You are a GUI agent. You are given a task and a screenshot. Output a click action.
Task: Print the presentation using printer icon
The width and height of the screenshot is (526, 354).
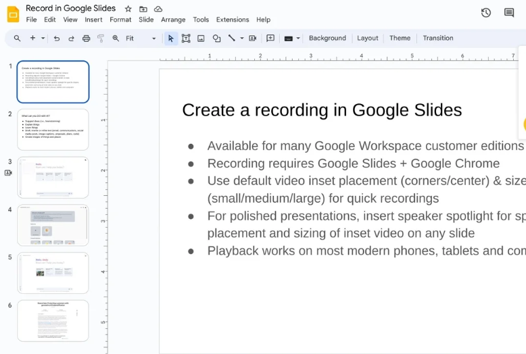tap(86, 39)
